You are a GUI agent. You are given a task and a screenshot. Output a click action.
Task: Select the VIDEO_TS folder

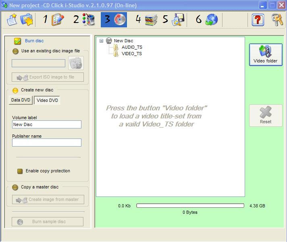point(132,54)
